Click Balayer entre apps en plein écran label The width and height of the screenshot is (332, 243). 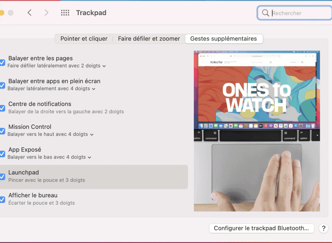point(54,81)
